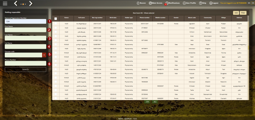Click the 'Dedoplistskaro' cell
The width and height of the screenshot is (255, 120).
pyautogui.click(x=192, y=65)
